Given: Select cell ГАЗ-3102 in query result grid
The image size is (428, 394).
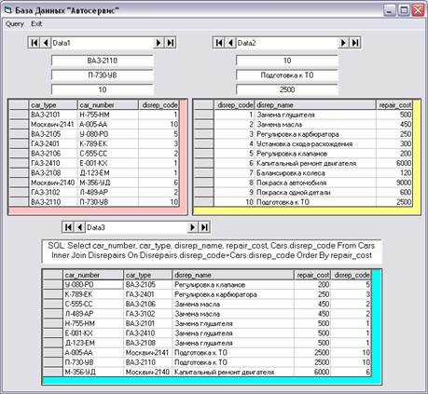Looking at the screenshot, I should coord(148,314).
